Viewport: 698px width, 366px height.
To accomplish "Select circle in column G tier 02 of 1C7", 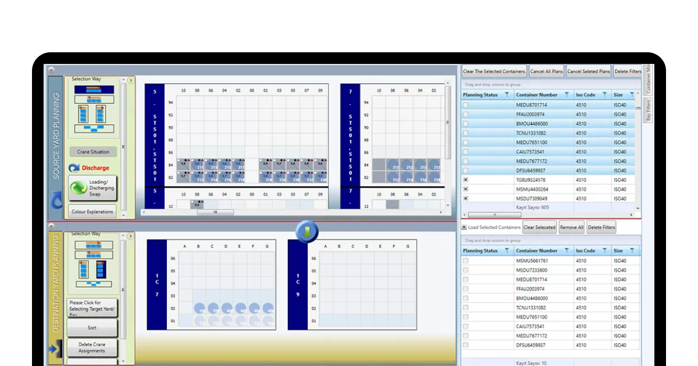I will (x=269, y=308).
